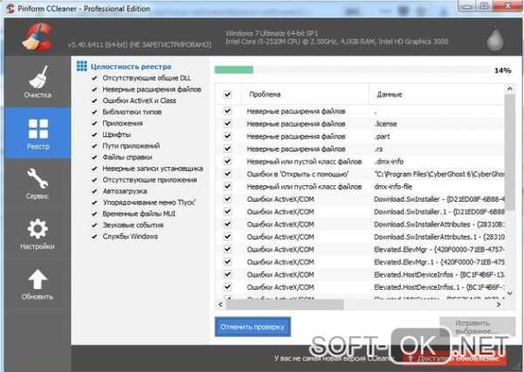
Task: Click the Отменить проверку button
Action: tap(252, 327)
